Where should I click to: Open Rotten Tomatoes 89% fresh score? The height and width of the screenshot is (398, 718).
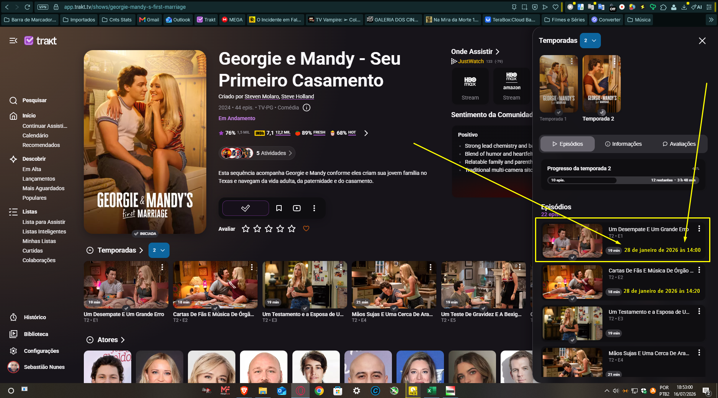tap(310, 133)
